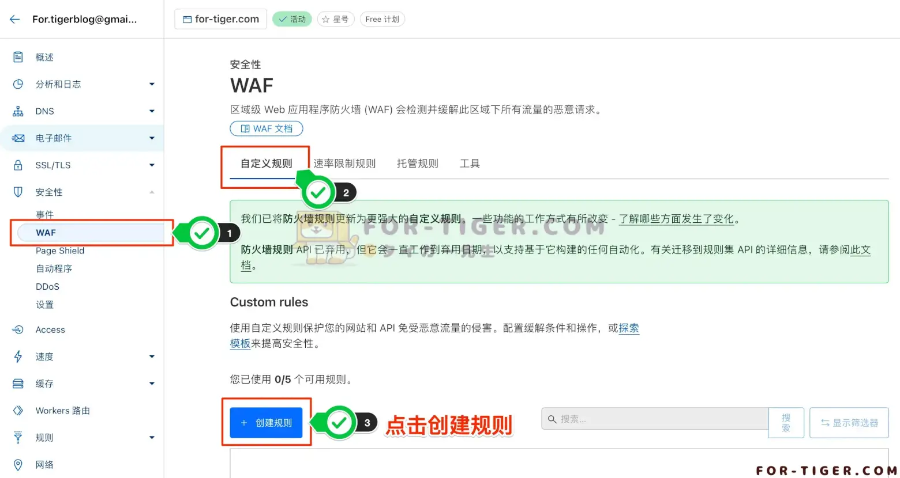Screen dimensions: 900x478
Task: Collapse the 安全性 section chevron
Action: click(152, 192)
